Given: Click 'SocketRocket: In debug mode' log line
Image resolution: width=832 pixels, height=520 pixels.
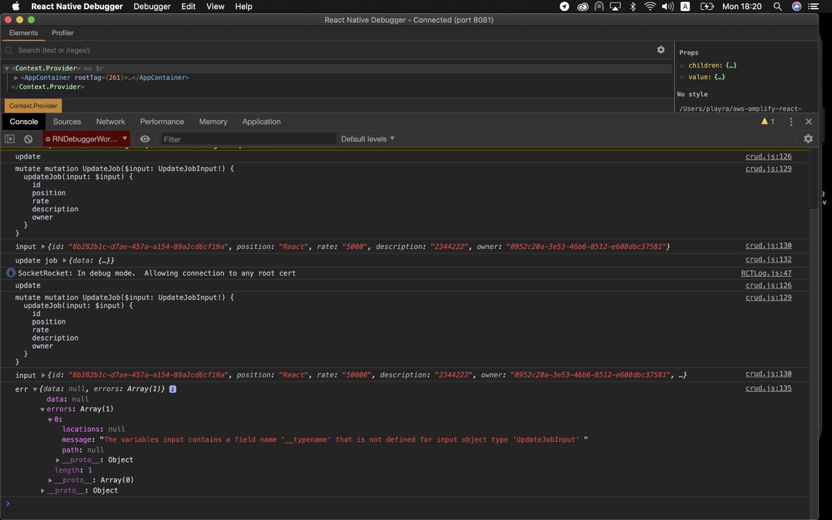Looking at the screenshot, I should (157, 273).
